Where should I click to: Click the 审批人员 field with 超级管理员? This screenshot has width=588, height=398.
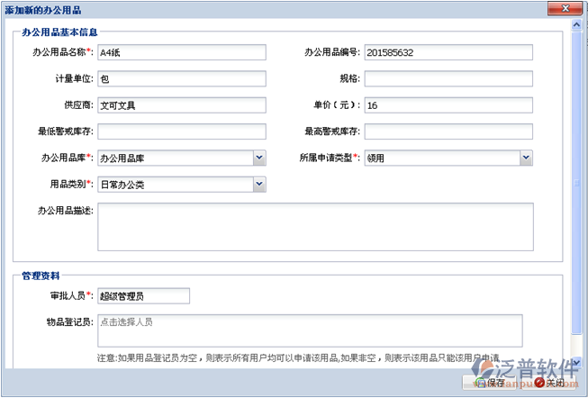point(144,296)
